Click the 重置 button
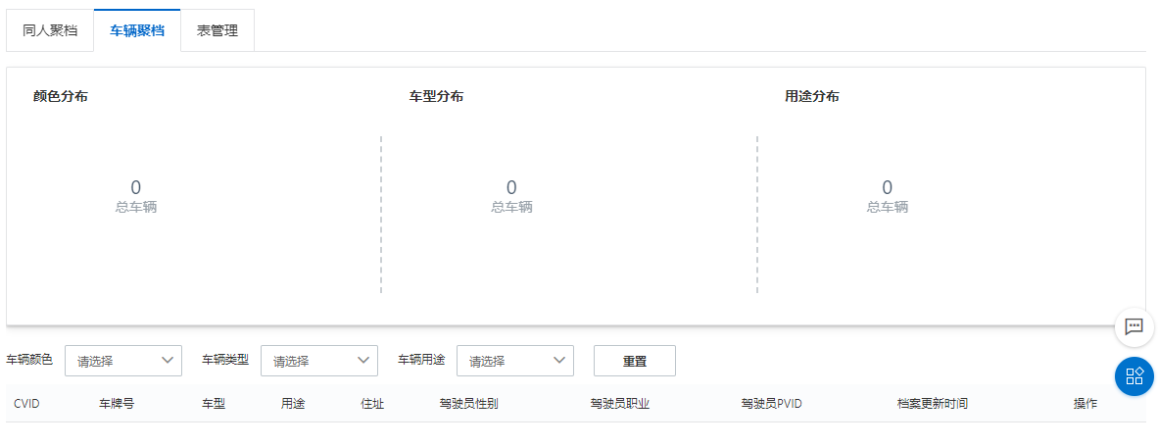1158x446 pixels. click(635, 361)
